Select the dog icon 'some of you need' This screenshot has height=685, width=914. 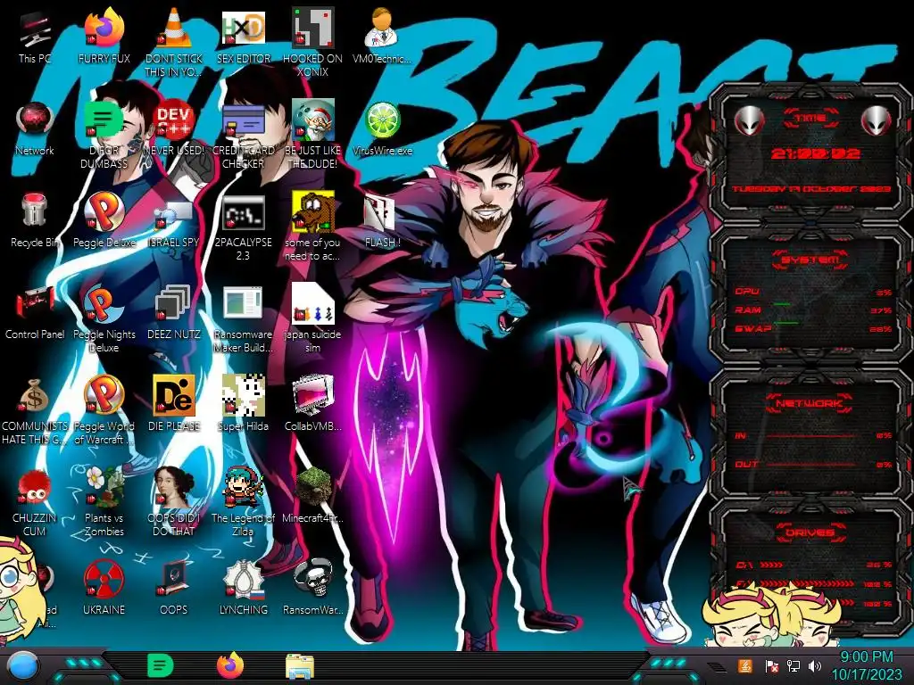(x=312, y=226)
